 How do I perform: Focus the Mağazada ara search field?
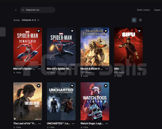pos(38,10)
